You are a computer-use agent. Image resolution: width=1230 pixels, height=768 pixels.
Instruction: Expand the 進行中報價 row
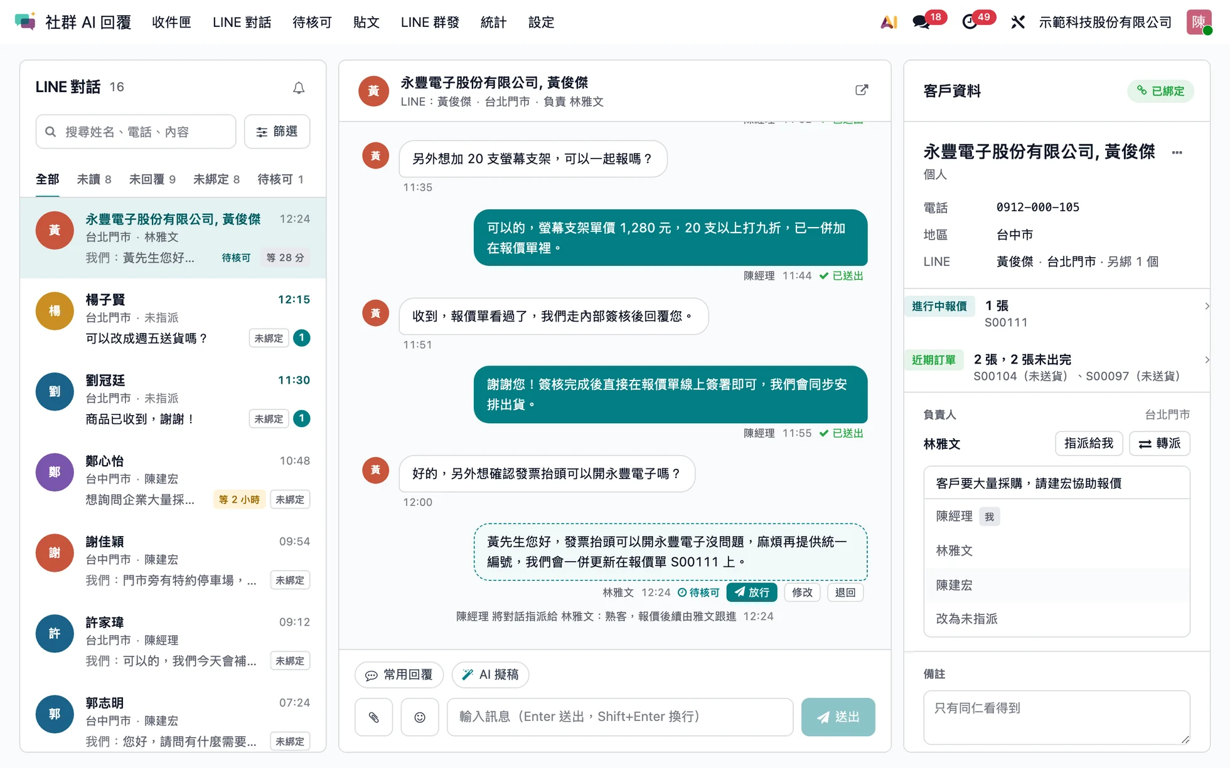pyautogui.click(x=1057, y=313)
